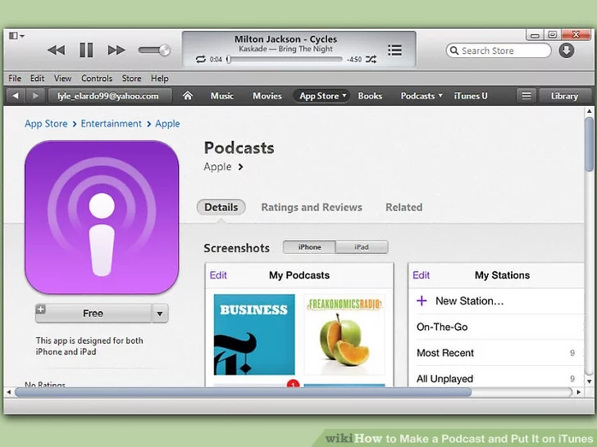Click the Search Store field
Image resolution: width=597 pixels, height=447 pixels.
pyautogui.click(x=499, y=51)
